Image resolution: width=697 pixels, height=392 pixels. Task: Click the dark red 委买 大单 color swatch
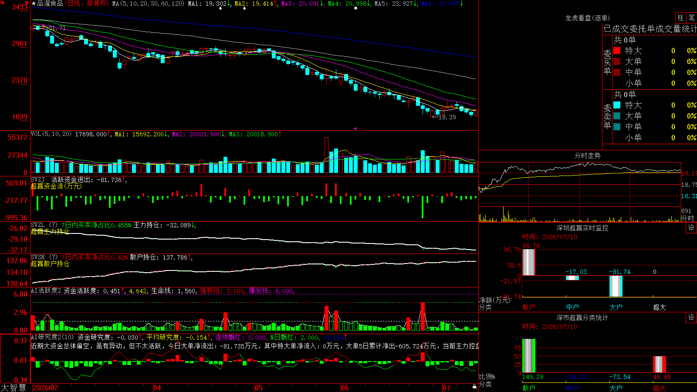(617, 61)
